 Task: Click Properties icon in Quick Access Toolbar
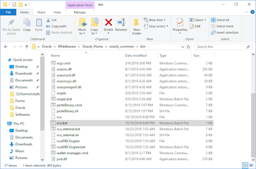14,4
